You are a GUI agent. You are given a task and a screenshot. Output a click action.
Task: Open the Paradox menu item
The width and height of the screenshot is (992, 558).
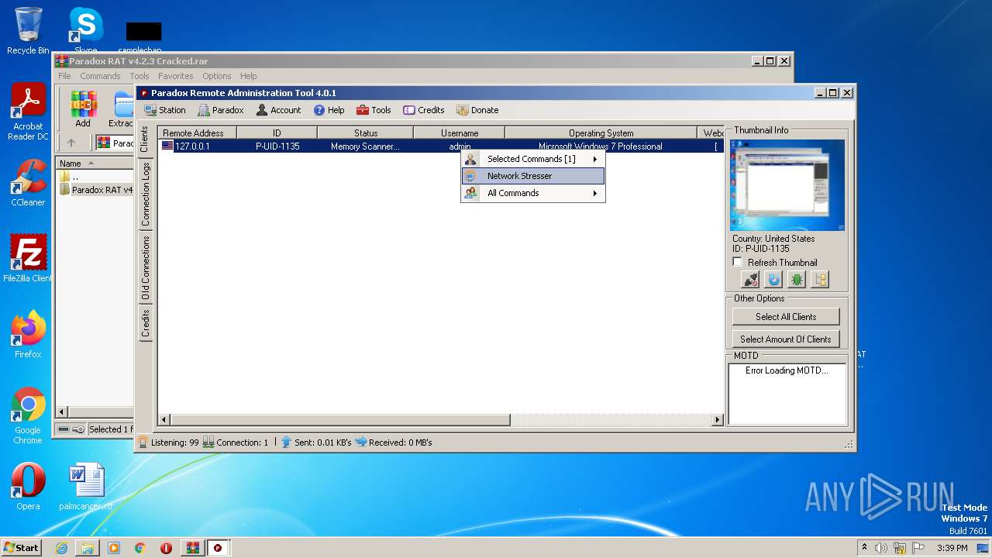pyautogui.click(x=220, y=110)
